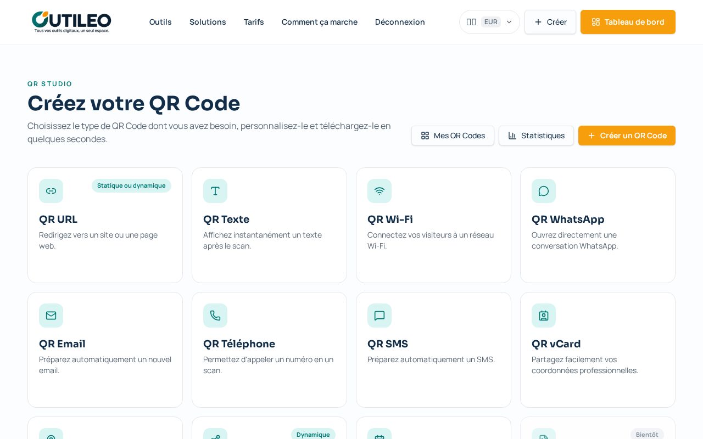Click the QR WhatsApp card title

tap(568, 219)
